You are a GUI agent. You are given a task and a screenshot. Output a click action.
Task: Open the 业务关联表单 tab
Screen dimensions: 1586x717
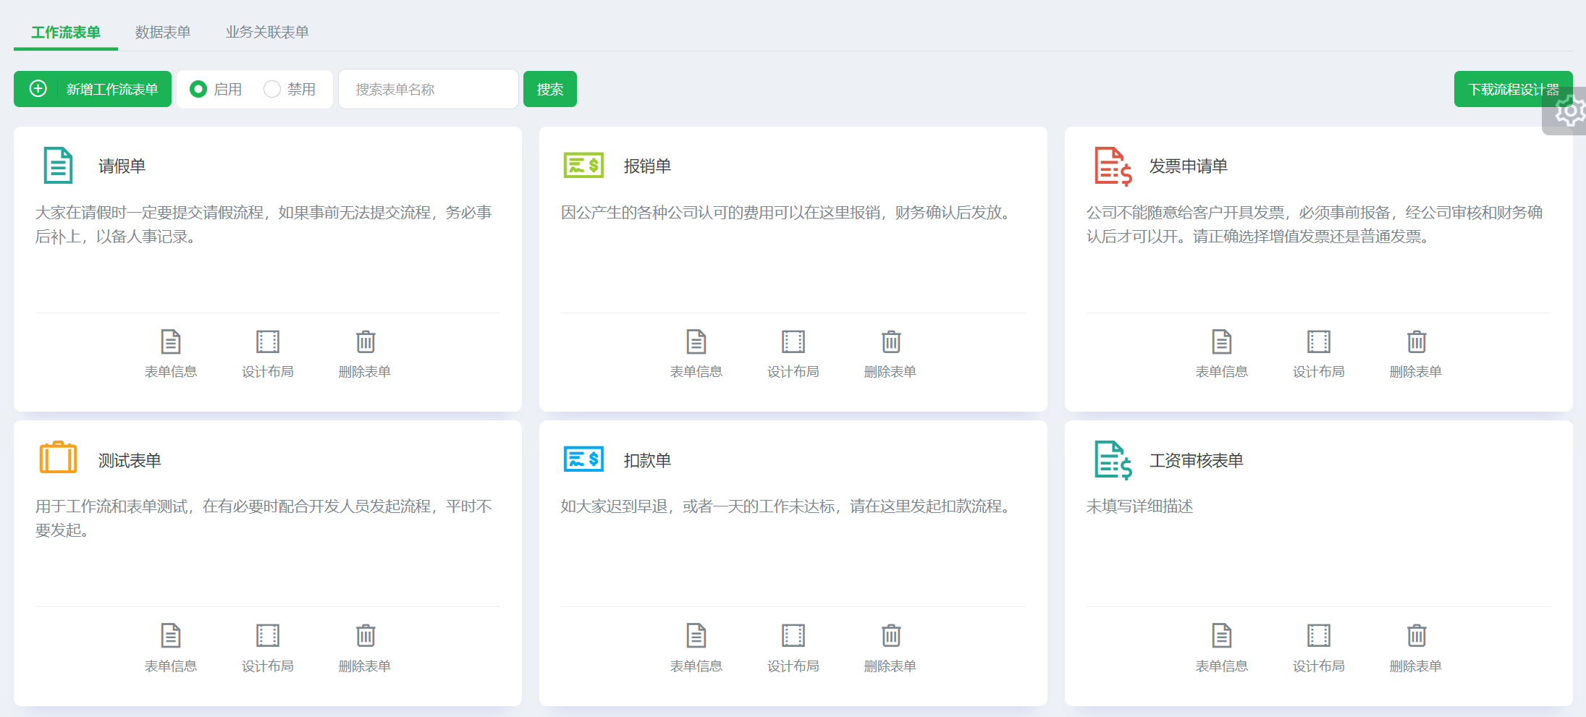[x=267, y=32]
